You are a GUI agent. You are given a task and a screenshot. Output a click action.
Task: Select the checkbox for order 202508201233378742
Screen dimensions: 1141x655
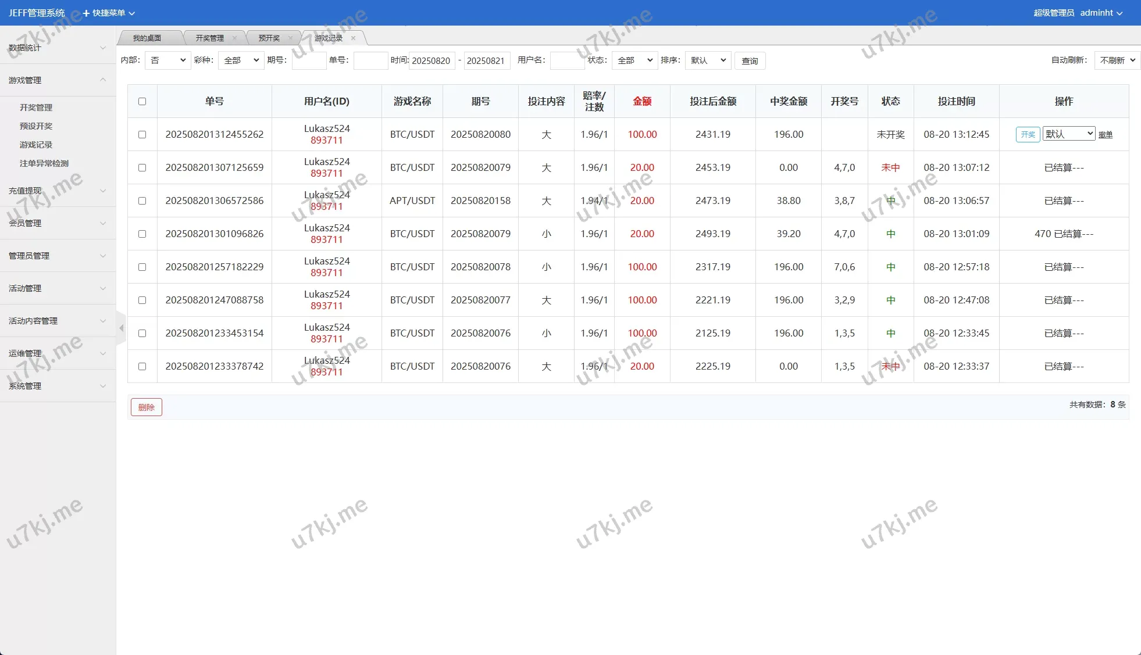point(142,366)
